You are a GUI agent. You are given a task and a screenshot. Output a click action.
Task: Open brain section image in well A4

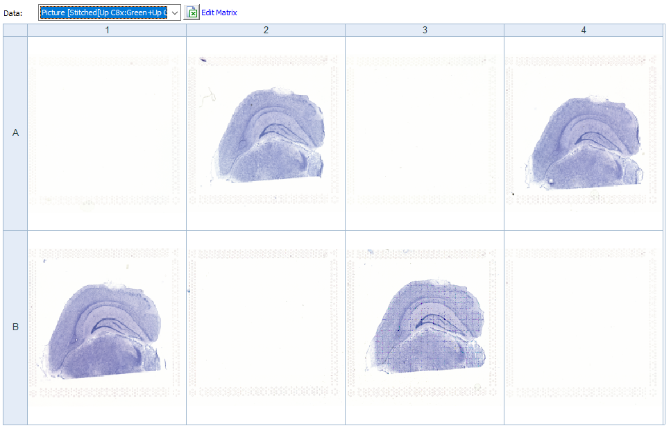point(584,133)
